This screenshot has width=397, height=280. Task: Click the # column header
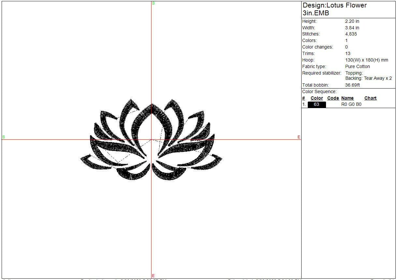click(x=304, y=98)
